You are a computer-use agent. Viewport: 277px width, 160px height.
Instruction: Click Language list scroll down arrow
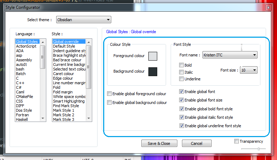point(42,118)
